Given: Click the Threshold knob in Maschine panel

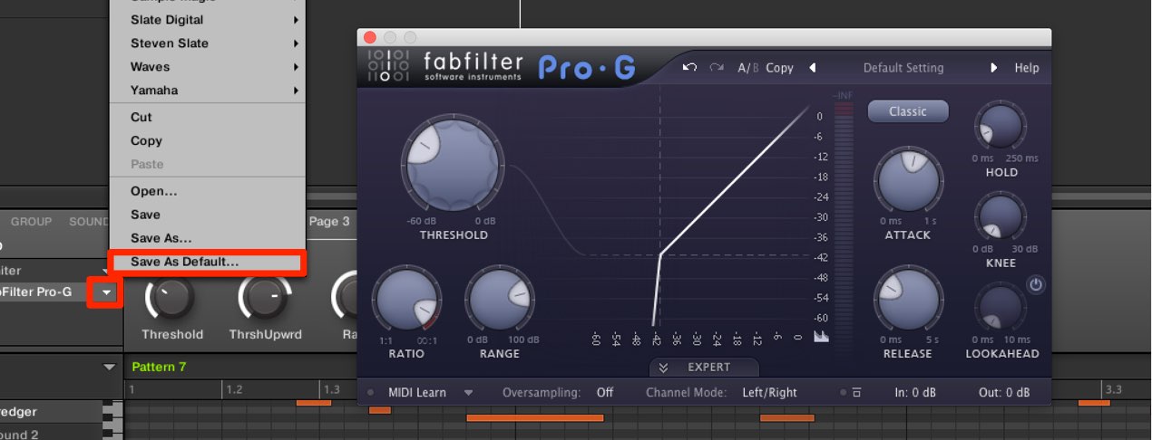Looking at the screenshot, I should (x=171, y=297).
